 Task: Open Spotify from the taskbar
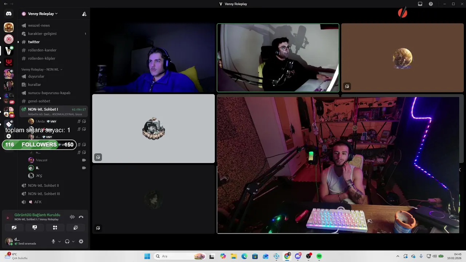tap(319, 256)
